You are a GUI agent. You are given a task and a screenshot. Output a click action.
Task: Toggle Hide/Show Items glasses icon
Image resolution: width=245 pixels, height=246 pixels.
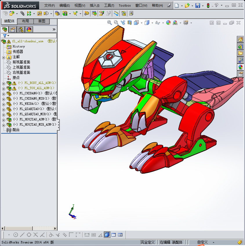pyautogui.click(x=157, y=22)
